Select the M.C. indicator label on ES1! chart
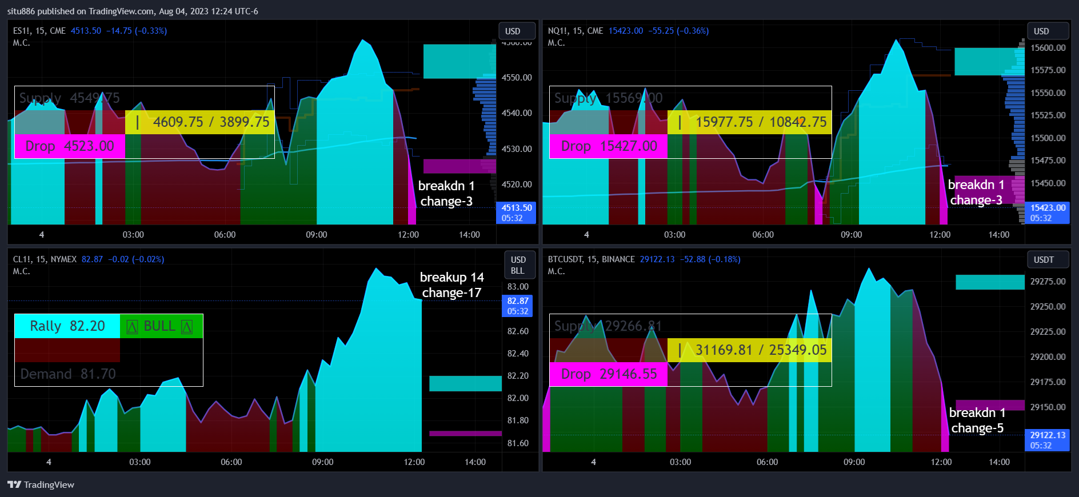Viewport: 1079px width, 497px height. coord(21,43)
